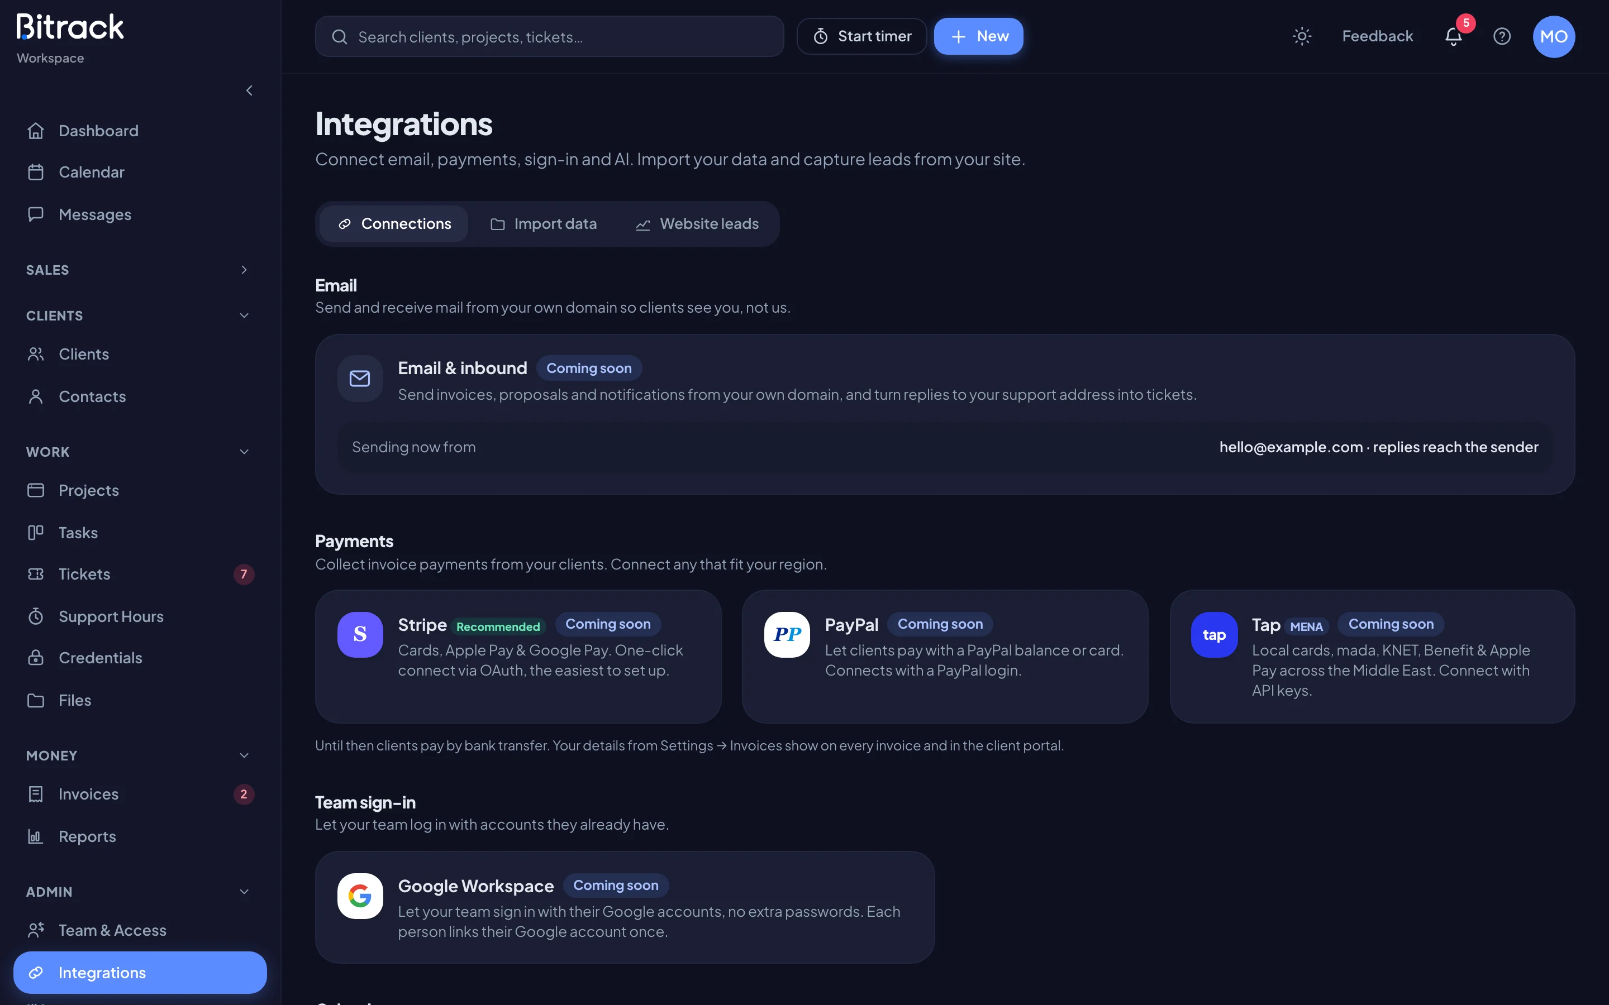Open Invoices in the sidebar
The height and width of the screenshot is (1005, 1609).
click(x=140, y=795)
